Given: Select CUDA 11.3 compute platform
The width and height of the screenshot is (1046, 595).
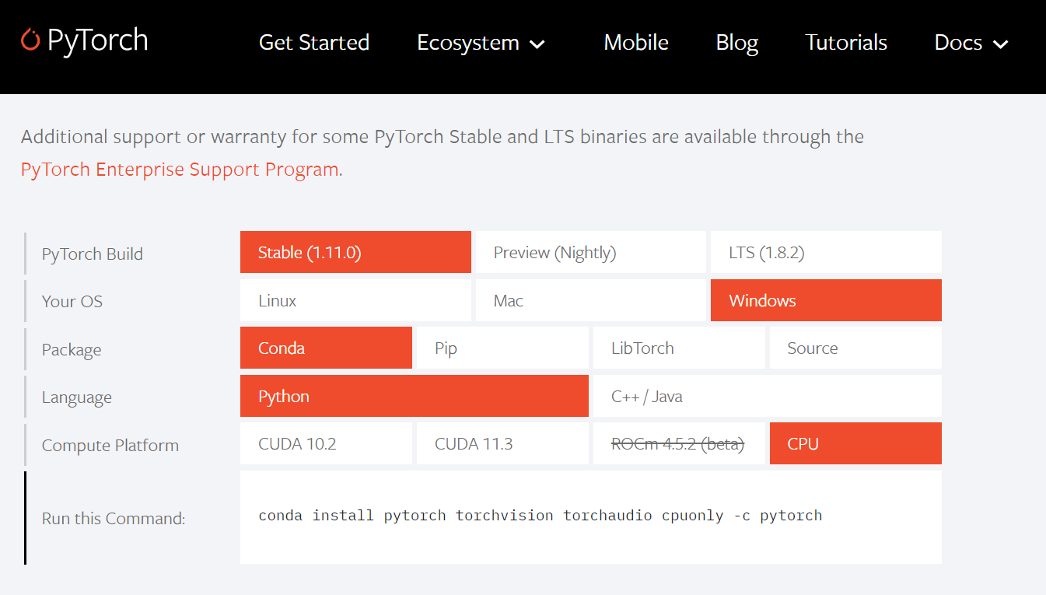Looking at the screenshot, I should pos(502,444).
